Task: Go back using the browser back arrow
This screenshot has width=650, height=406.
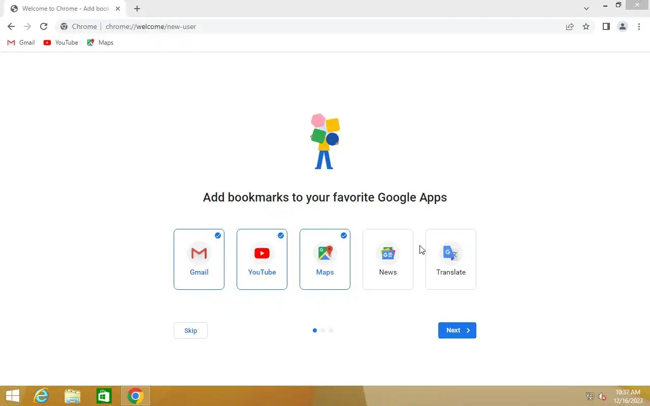Action: [x=11, y=26]
